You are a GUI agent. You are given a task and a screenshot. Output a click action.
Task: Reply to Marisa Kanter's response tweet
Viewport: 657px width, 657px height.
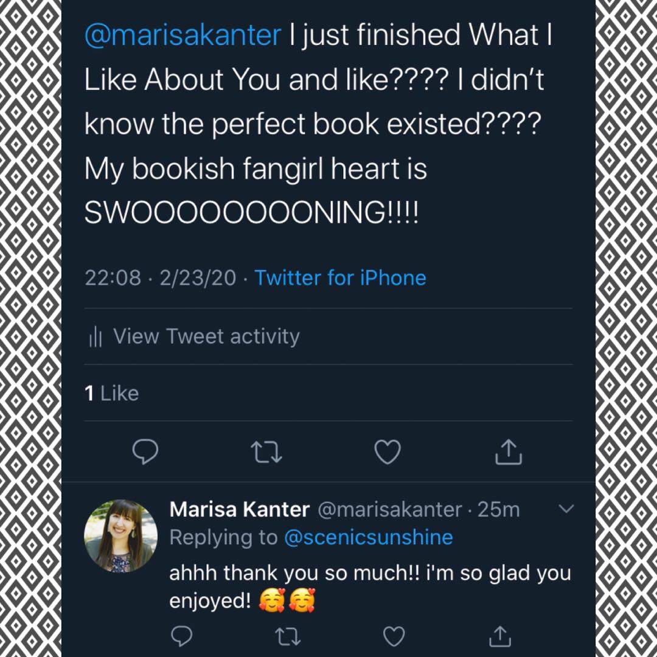click(x=181, y=636)
